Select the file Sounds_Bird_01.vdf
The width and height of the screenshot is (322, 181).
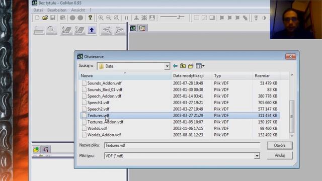105,89
